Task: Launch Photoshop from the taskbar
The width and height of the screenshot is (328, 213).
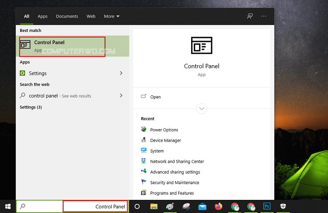Action: pos(267,206)
